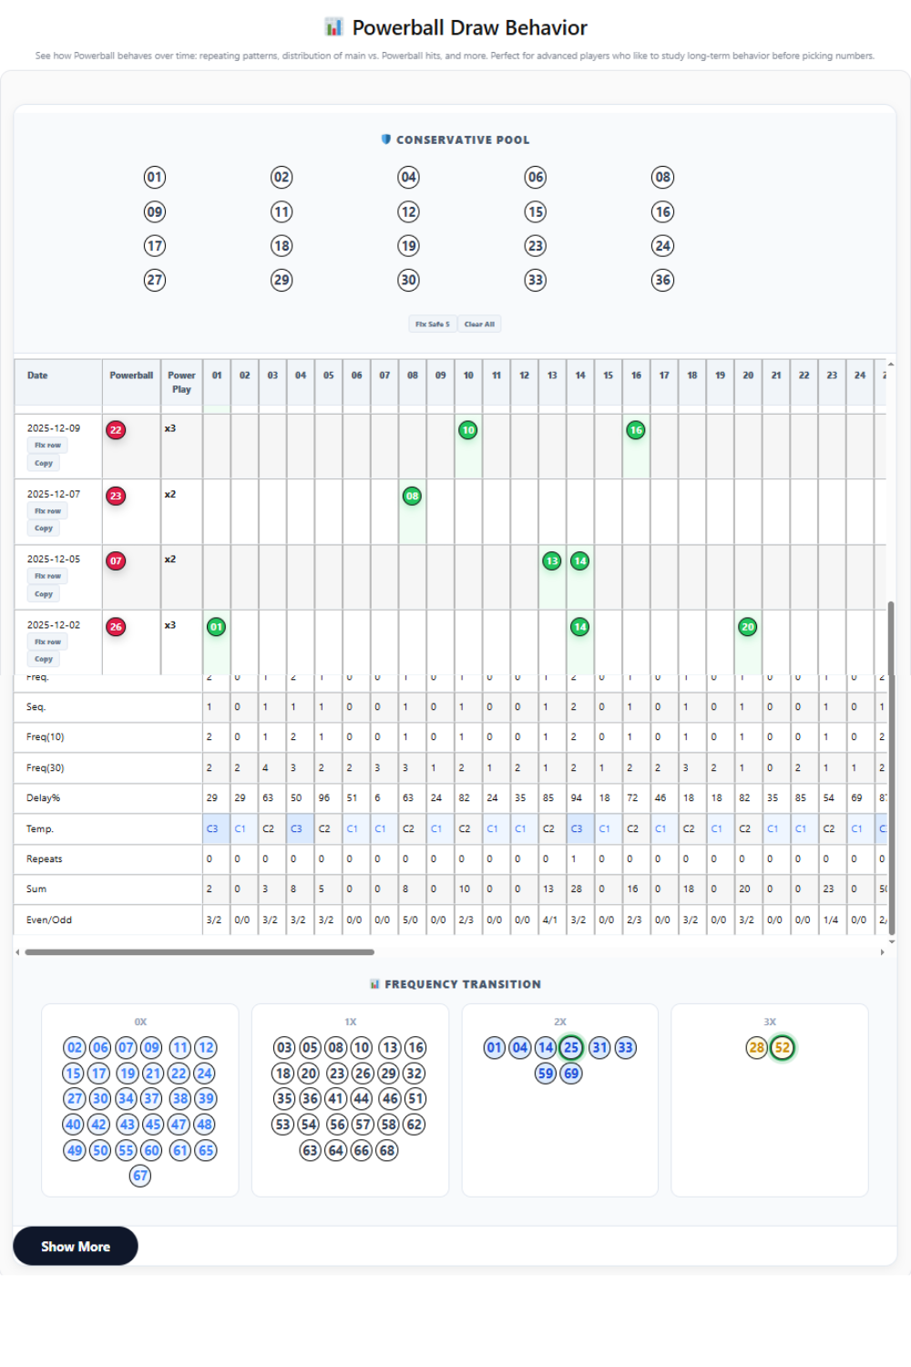Click the bar chart icon beside the title
The image size is (911, 1367).
point(333,27)
